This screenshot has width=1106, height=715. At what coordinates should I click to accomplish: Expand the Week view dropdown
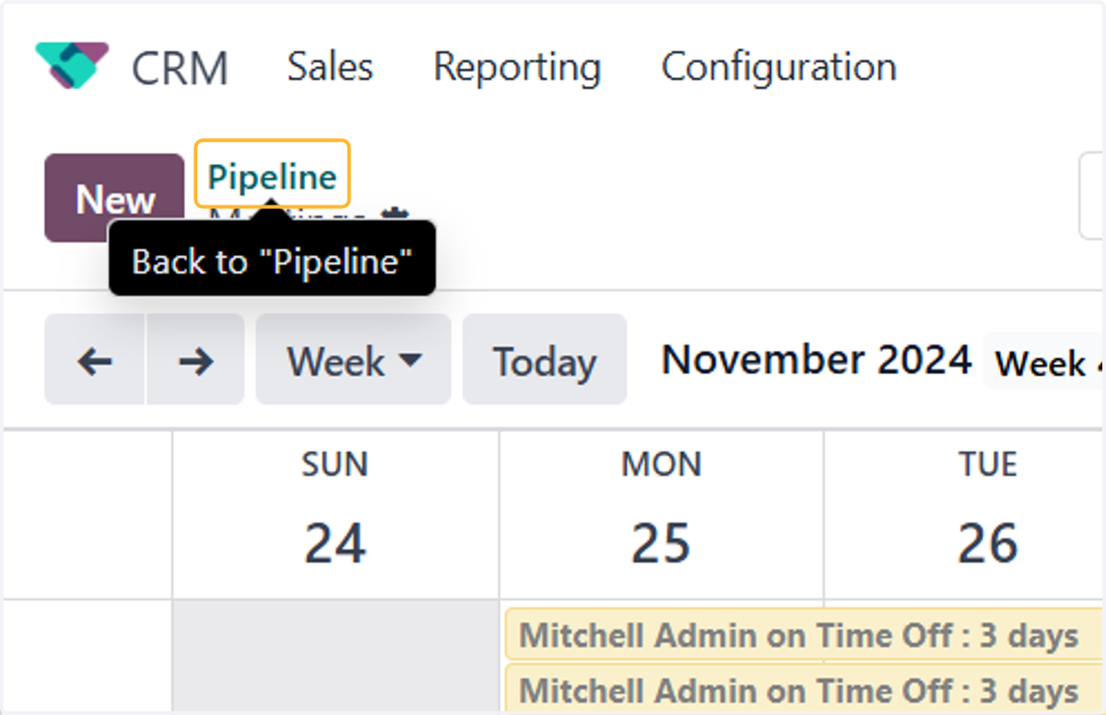(353, 359)
